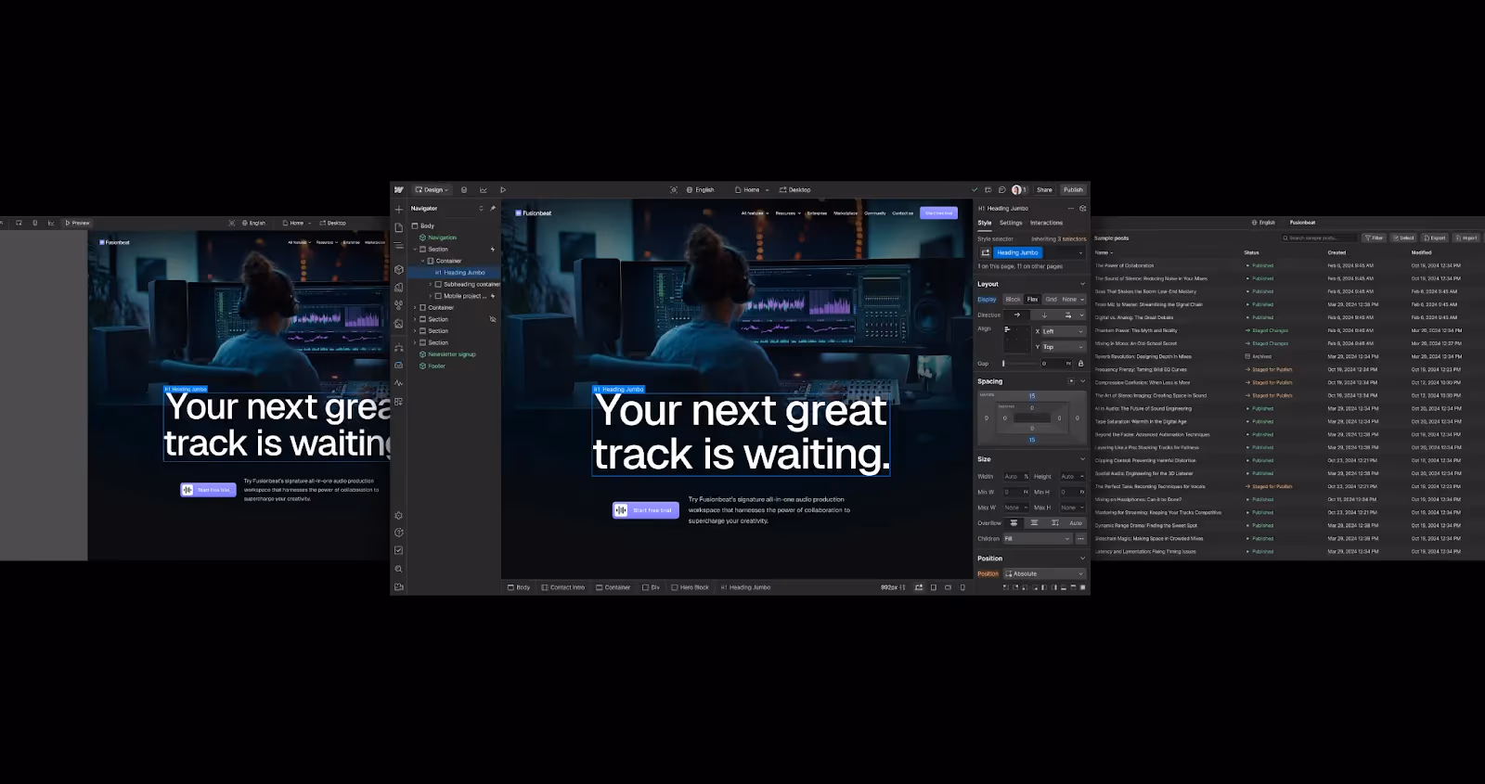Image resolution: width=1485 pixels, height=784 pixels.
Task: Open the Add elements plus panel
Action: pos(399,209)
